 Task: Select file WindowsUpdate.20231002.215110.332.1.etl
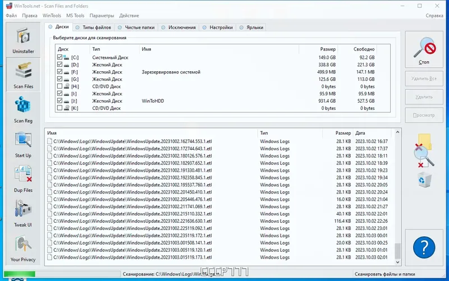click(132, 214)
